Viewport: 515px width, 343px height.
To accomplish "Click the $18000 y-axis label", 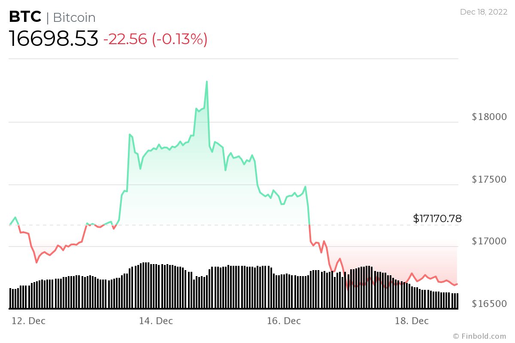I will coord(489,117).
